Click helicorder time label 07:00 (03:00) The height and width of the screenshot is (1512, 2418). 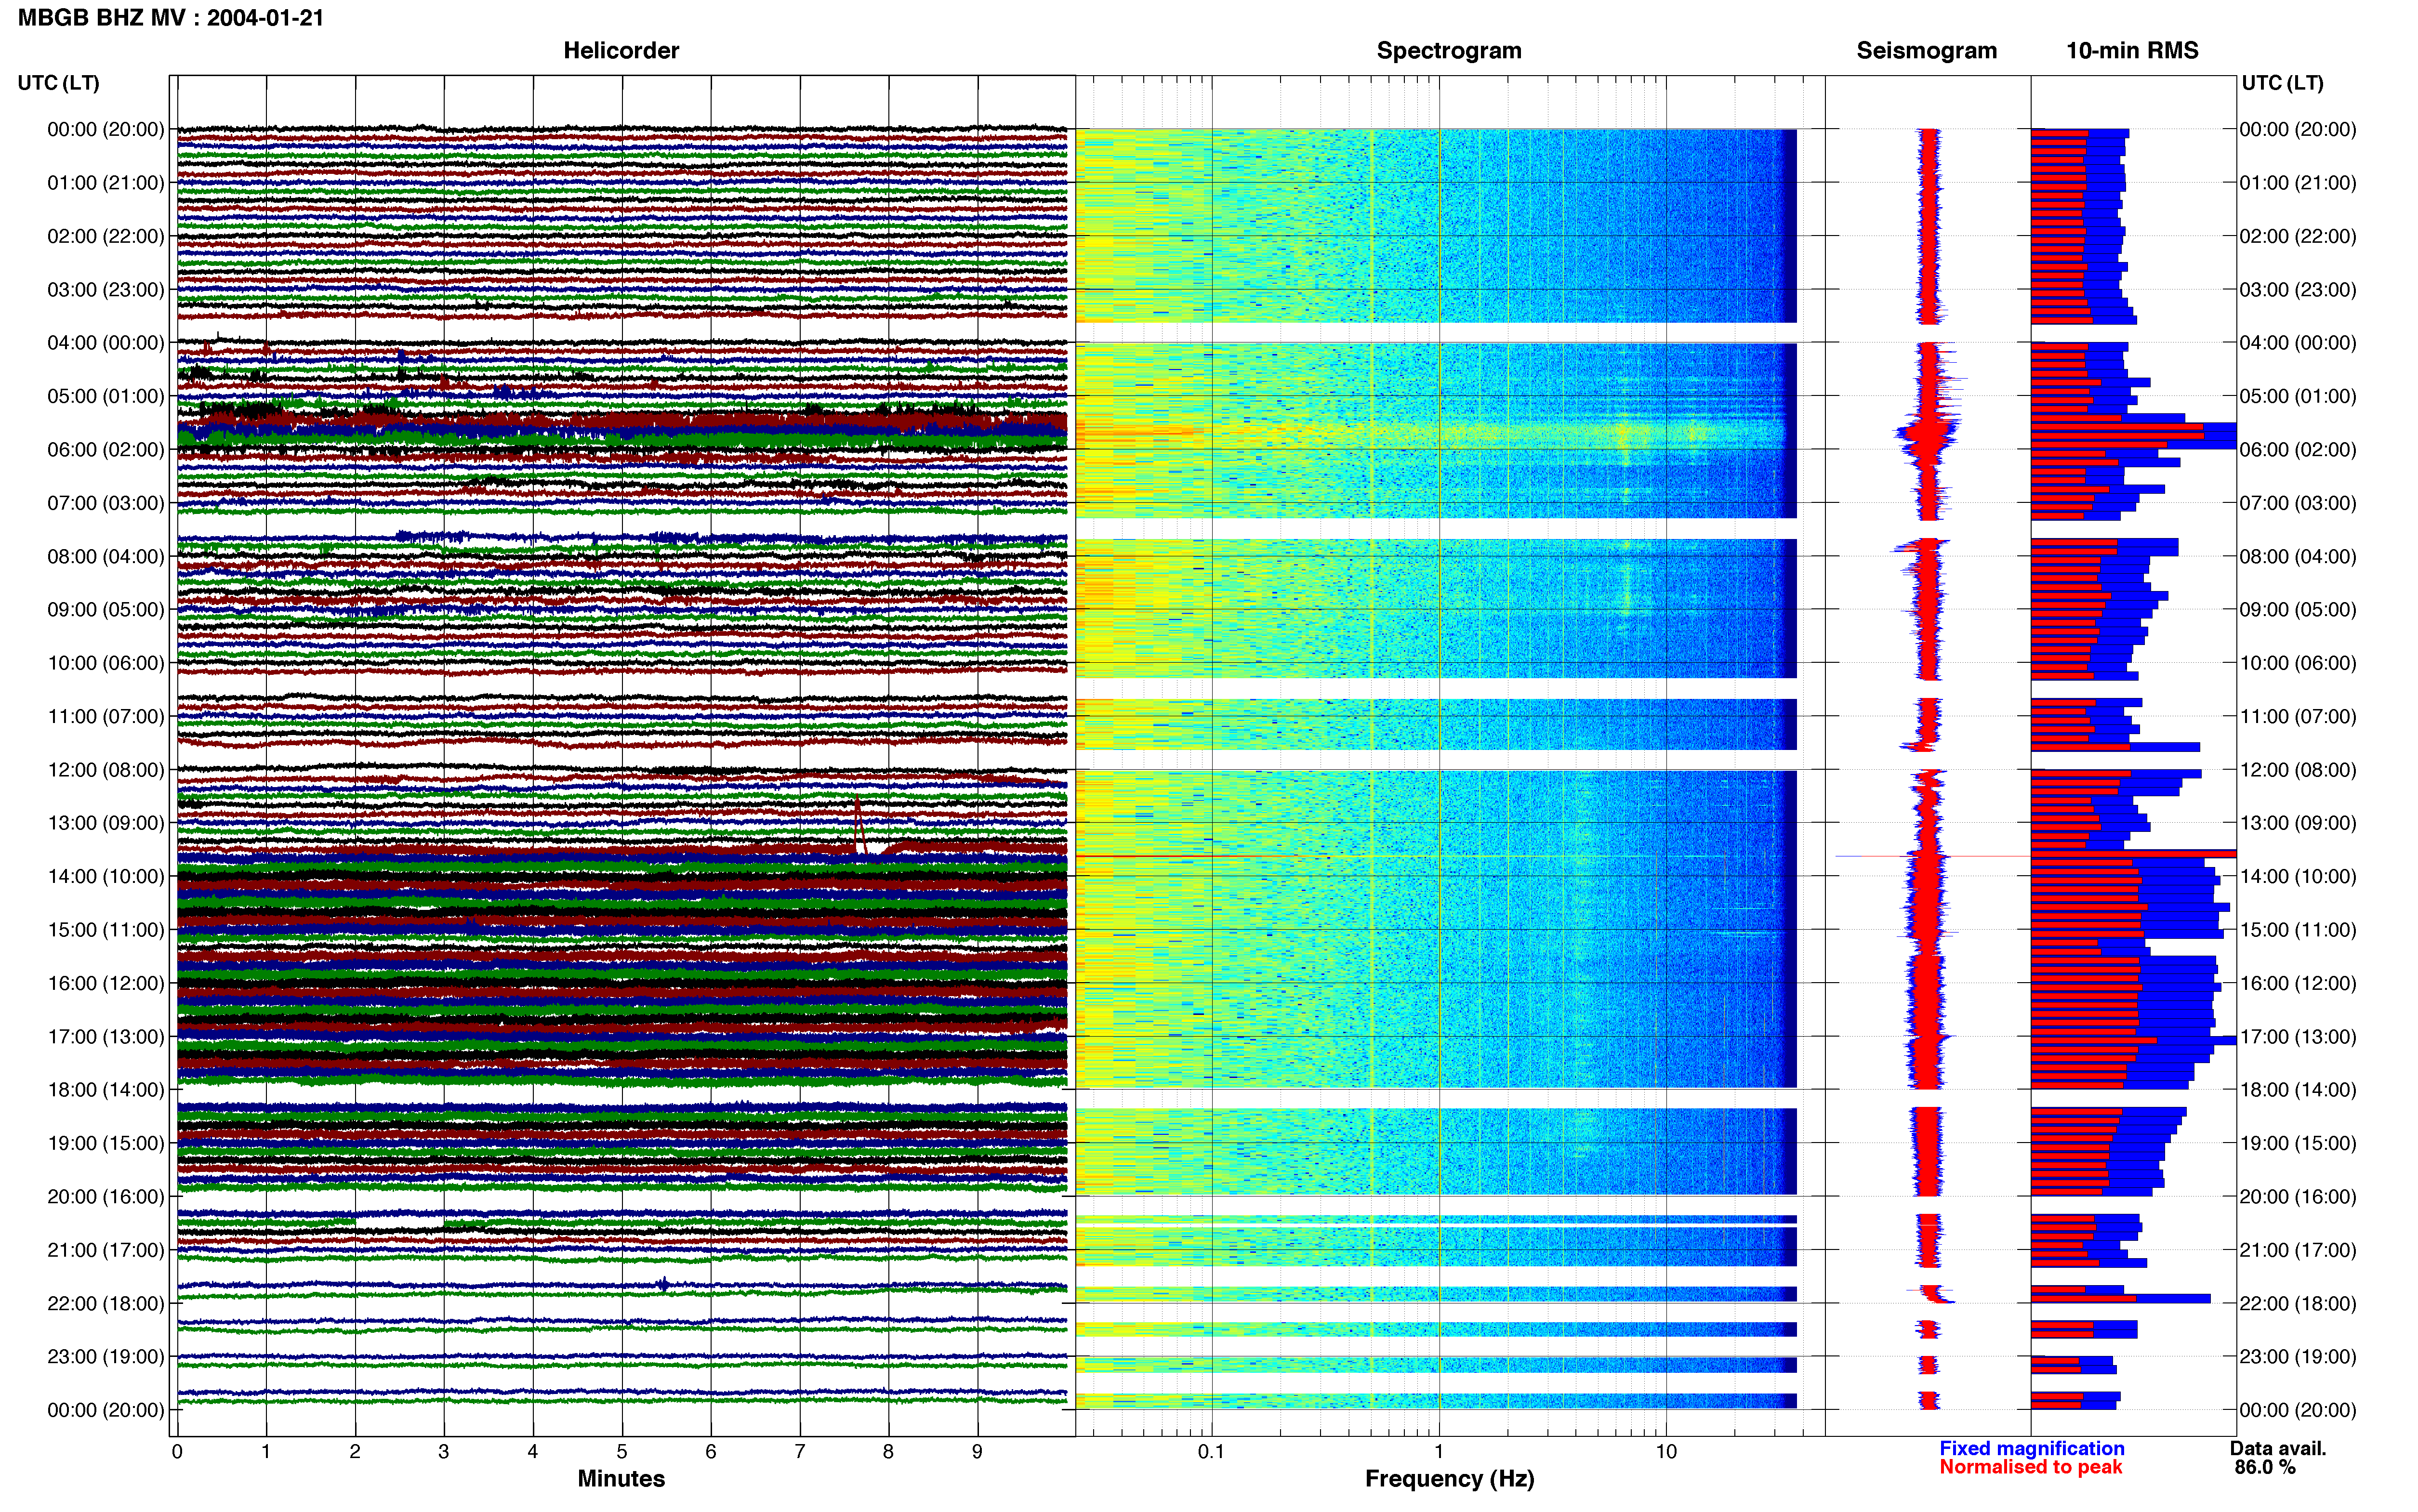tap(106, 503)
